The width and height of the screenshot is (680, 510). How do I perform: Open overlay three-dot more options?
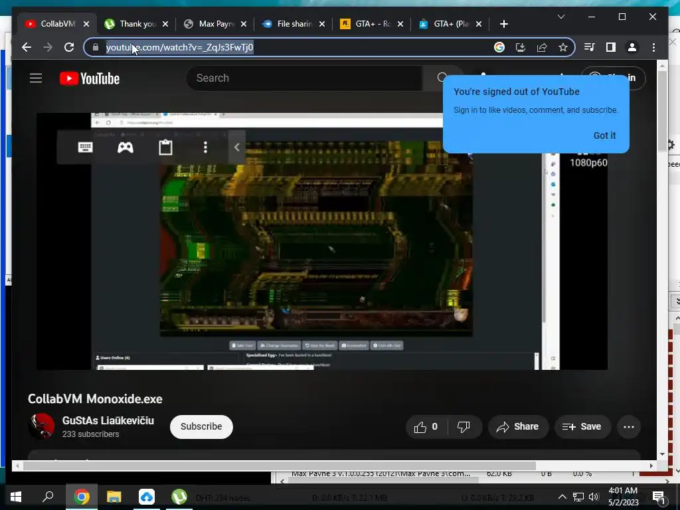tap(206, 147)
